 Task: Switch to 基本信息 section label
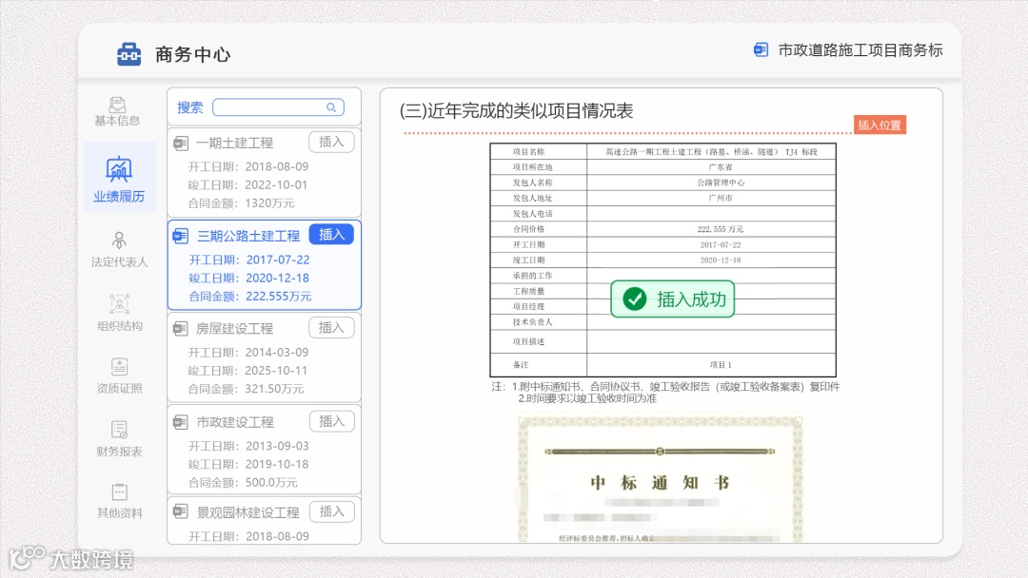click(x=117, y=121)
